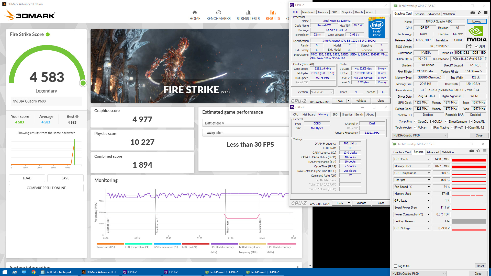Toggle the CUDA checkbox
The width and height of the screenshot is (491, 276).
pos(432,122)
